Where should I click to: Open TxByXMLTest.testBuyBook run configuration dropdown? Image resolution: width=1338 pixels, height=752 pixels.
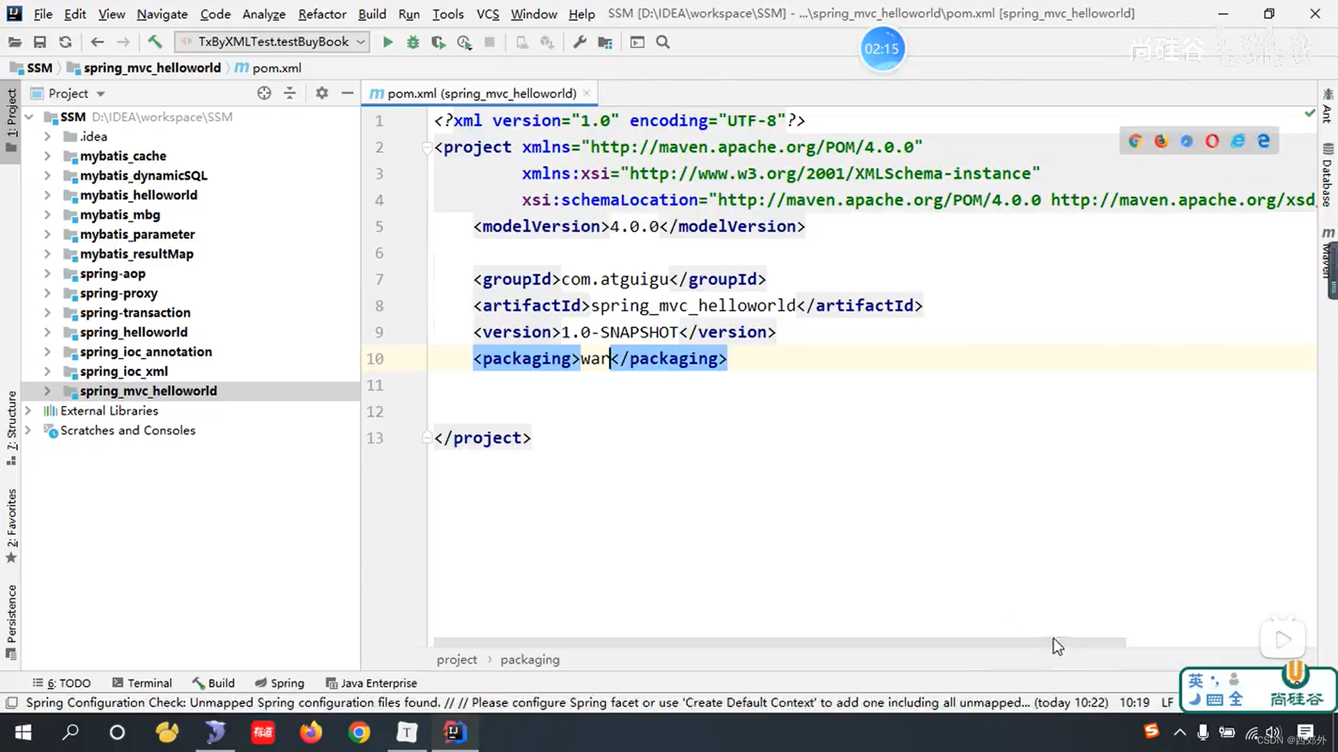pos(272,42)
